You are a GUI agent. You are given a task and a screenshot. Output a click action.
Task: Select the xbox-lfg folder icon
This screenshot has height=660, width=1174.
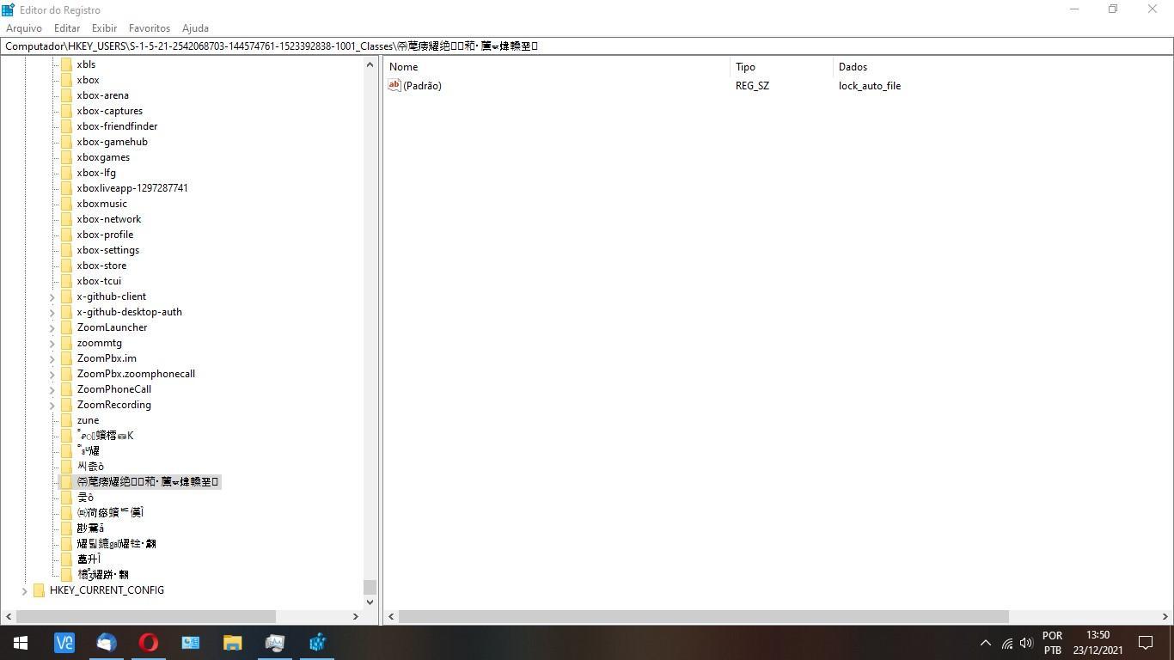(x=66, y=173)
